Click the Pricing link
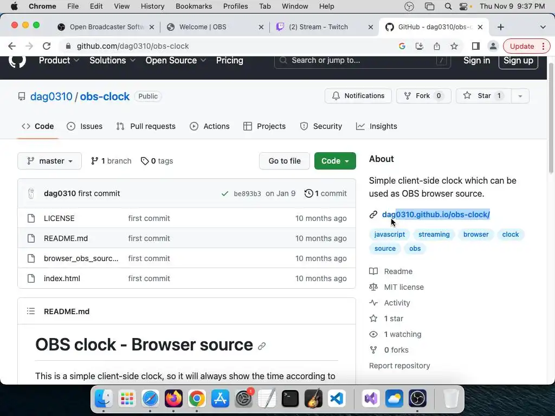 [230, 61]
